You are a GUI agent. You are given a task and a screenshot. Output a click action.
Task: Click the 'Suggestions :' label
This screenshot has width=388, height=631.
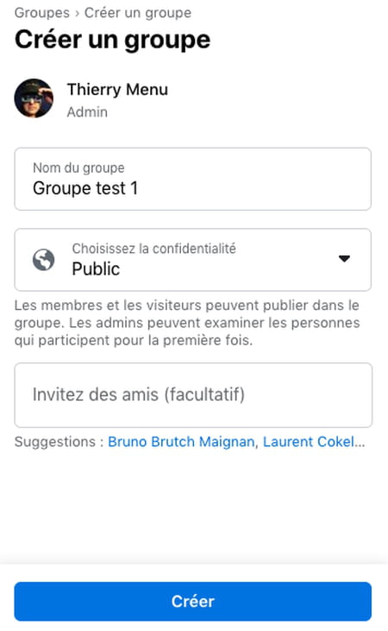(59, 442)
